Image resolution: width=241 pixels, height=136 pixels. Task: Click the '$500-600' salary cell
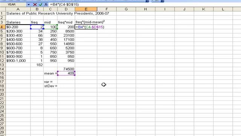[18, 44]
